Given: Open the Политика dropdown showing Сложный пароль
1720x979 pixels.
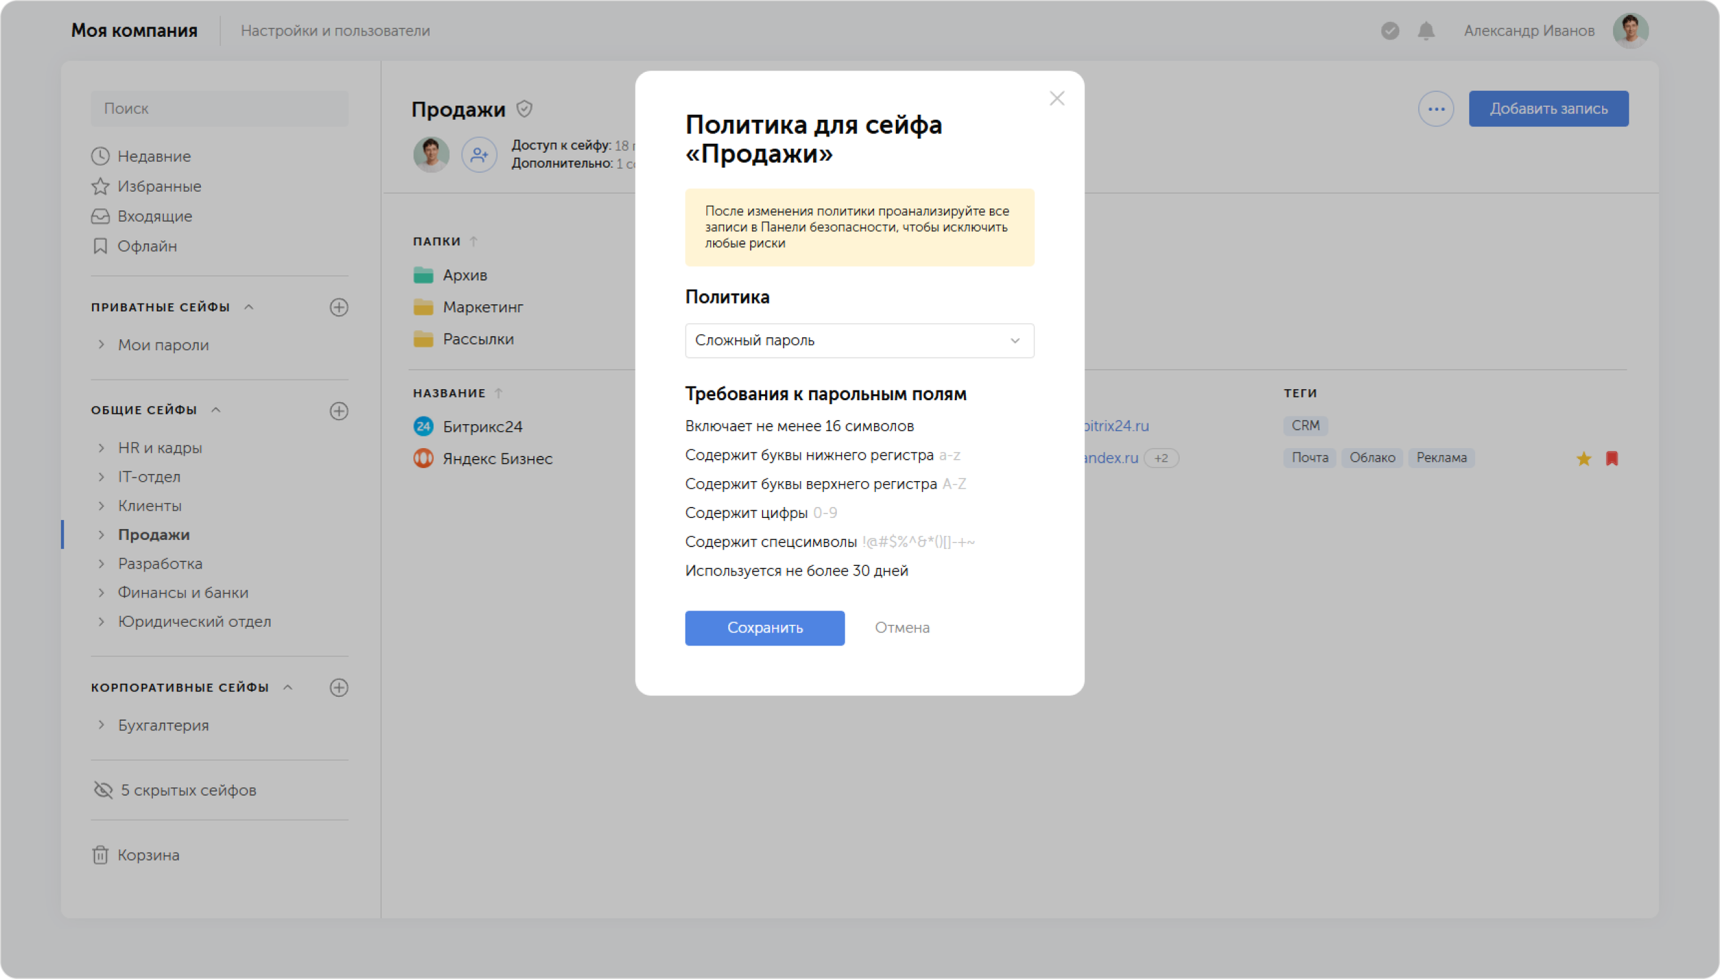Looking at the screenshot, I should click(x=859, y=341).
